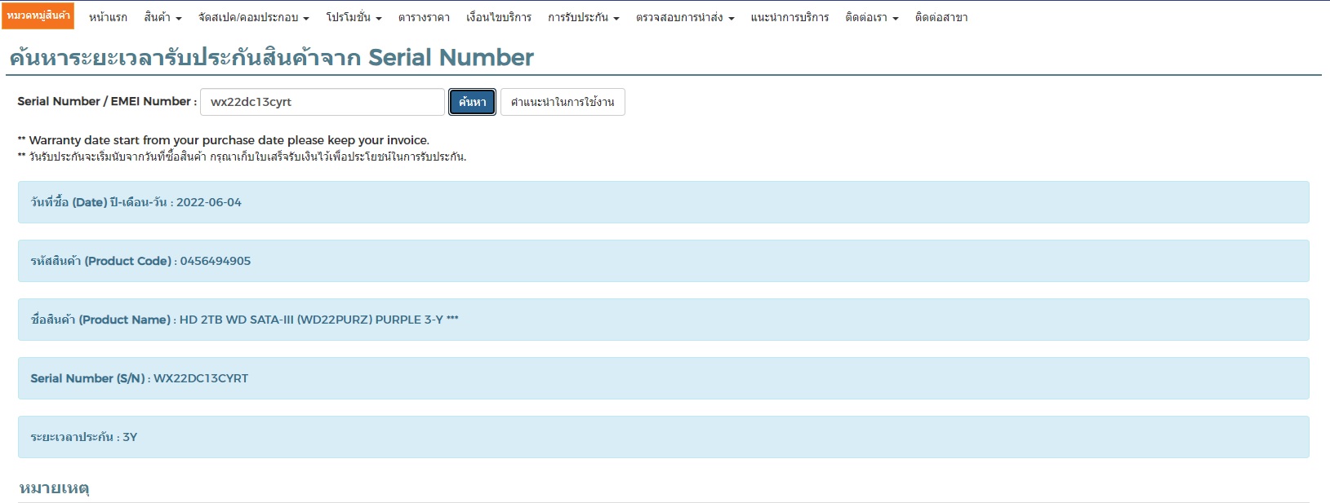Expand the สินค้า products dropdown

click(162, 17)
